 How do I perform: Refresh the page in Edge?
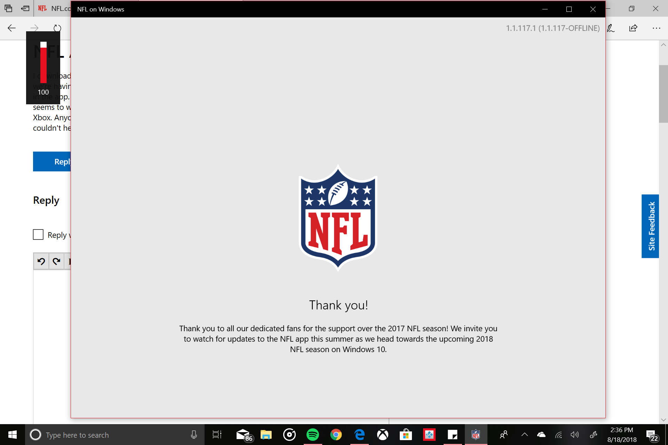coord(57,28)
